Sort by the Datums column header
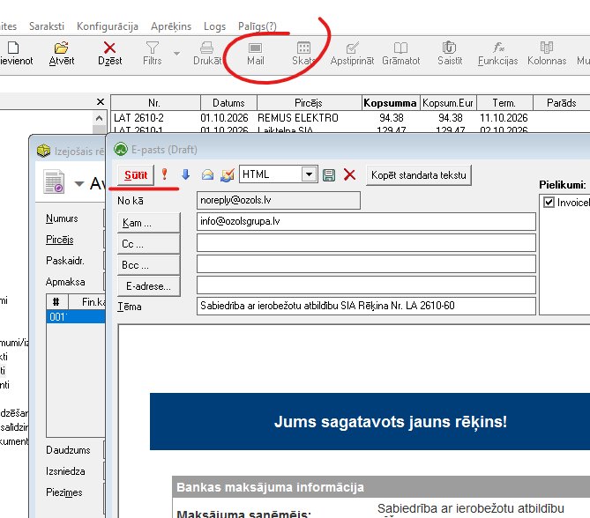The width and height of the screenshot is (590, 518). [228, 103]
